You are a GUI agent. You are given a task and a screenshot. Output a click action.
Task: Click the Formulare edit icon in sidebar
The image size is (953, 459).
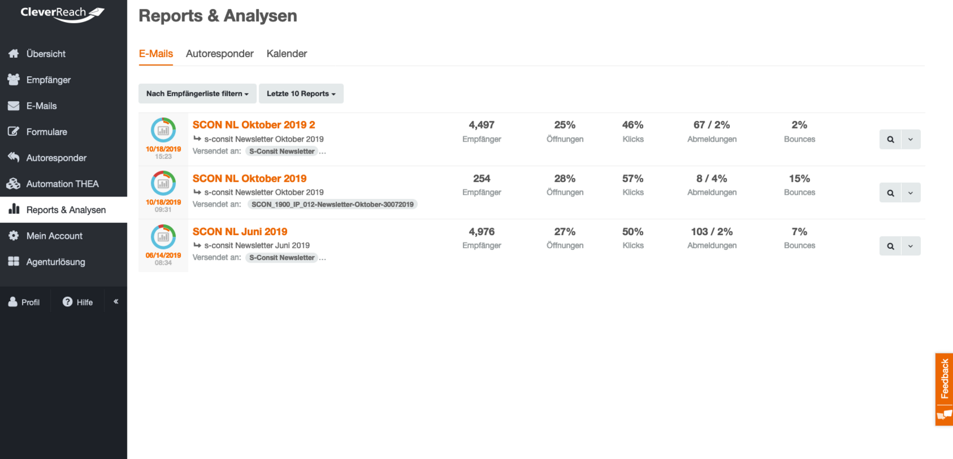[14, 132]
